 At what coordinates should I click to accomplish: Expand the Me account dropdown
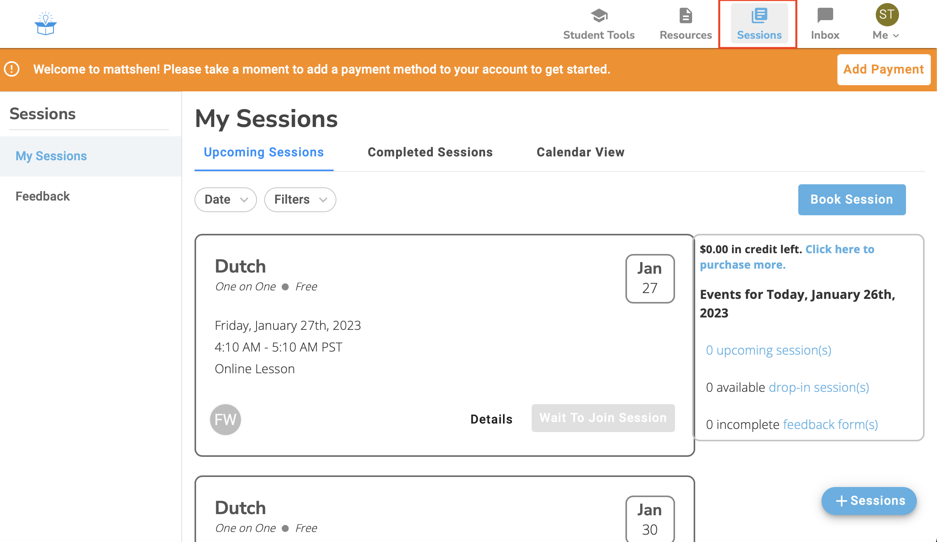(x=885, y=35)
